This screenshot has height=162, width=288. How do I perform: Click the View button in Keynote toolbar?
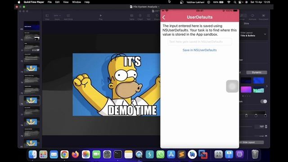[47, 17]
